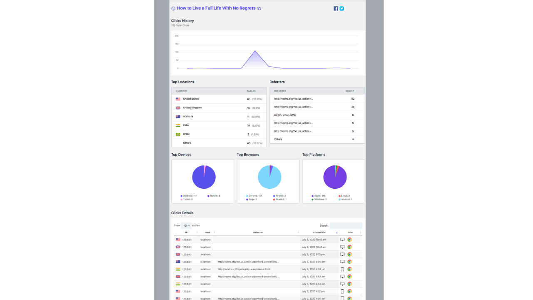The height and width of the screenshot is (300, 533).
Task: Click the desktop icon in the 4:53 pm row
Action: tap(342, 276)
